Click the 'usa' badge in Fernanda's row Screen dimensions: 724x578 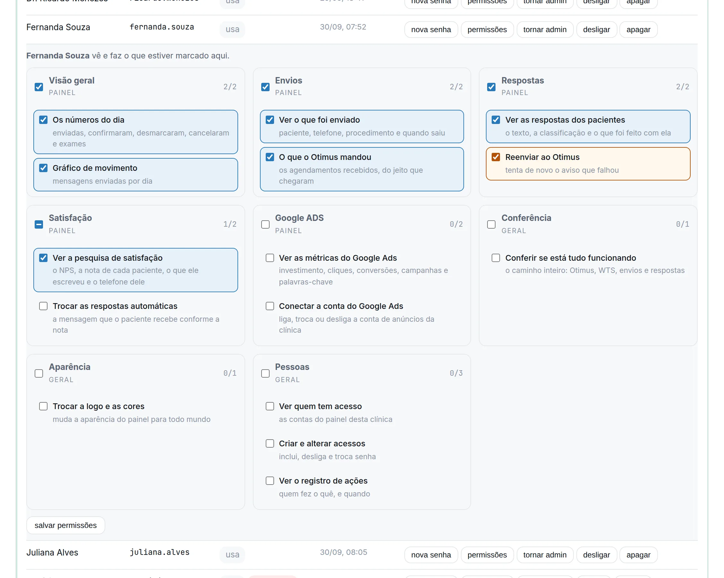click(x=232, y=30)
